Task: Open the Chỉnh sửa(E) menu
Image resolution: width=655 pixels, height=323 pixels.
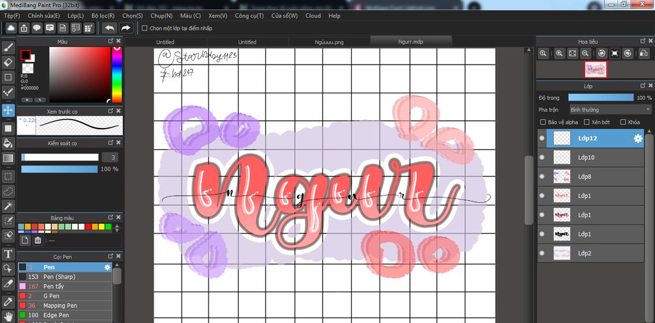Action: point(44,15)
